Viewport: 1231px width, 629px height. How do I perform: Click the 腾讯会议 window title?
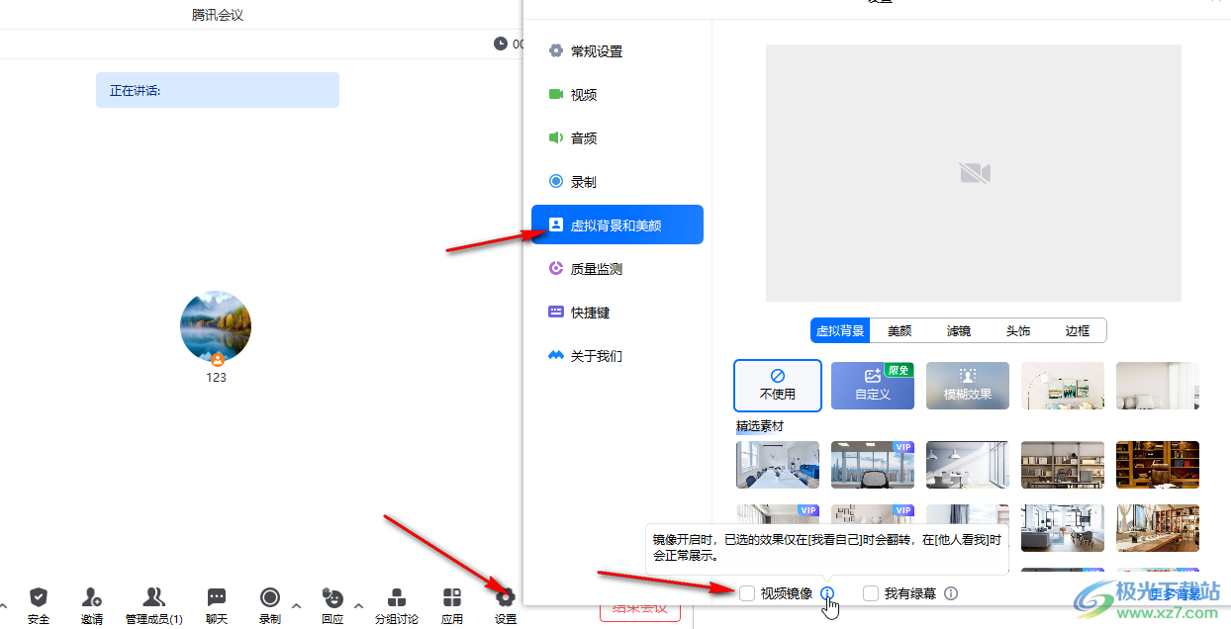pyautogui.click(x=218, y=15)
